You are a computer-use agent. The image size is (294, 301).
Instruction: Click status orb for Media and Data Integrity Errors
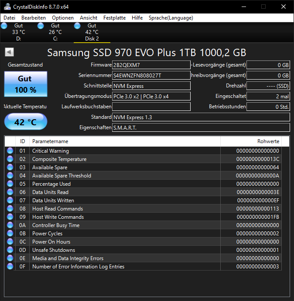(10, 258)
